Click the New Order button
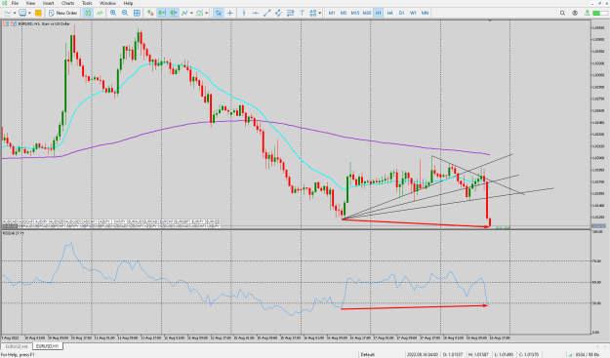 [62, 13]
